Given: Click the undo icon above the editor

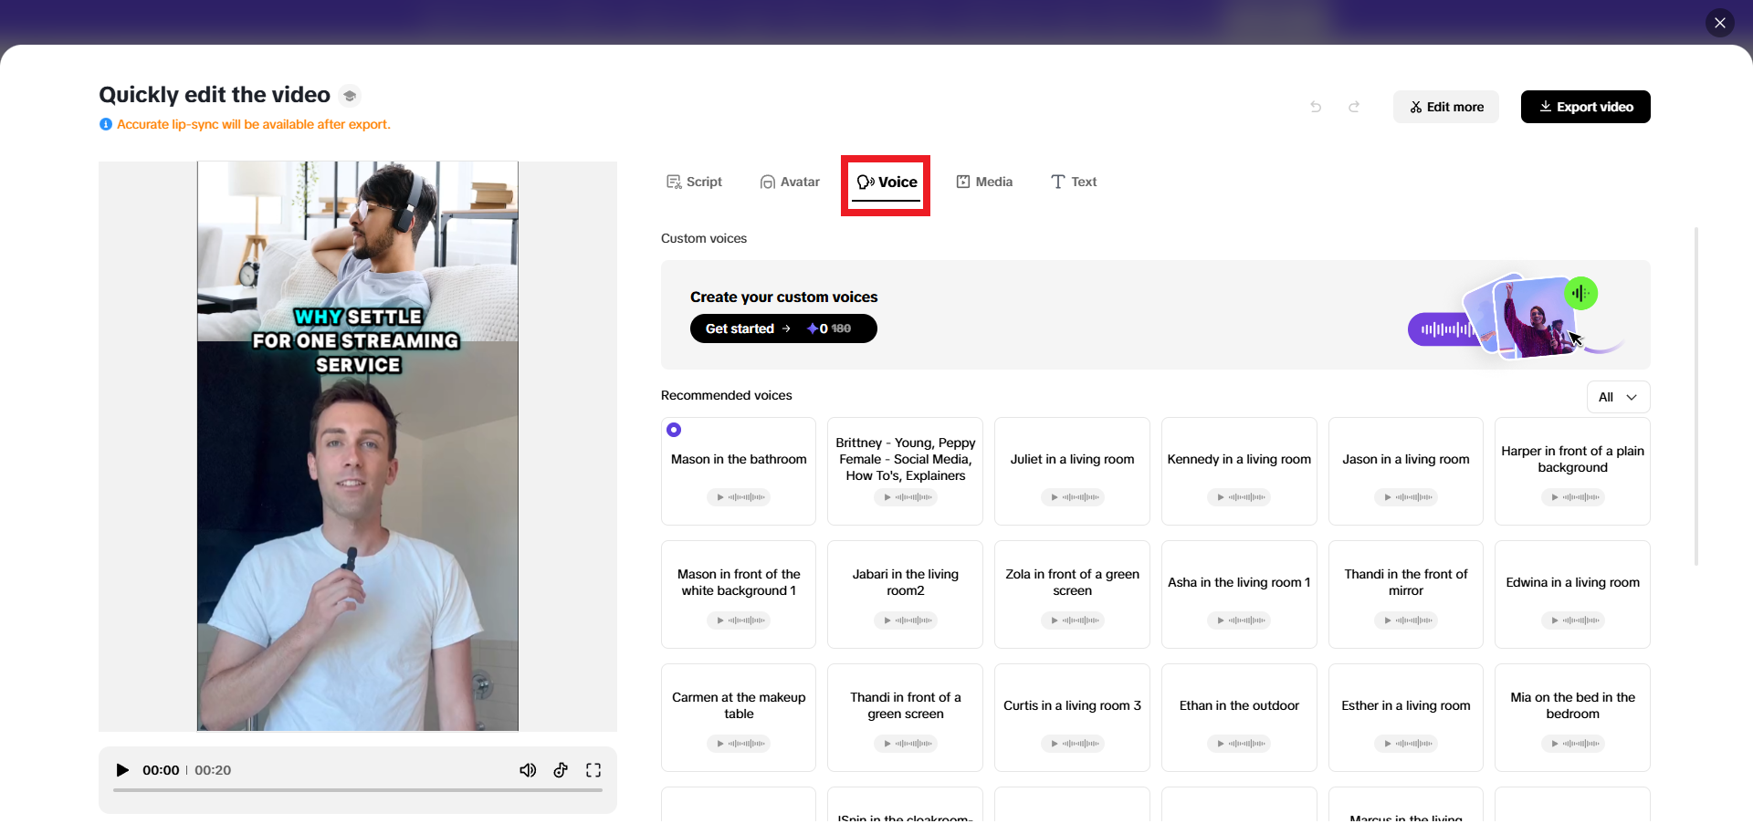Looking at the screenshot, I should click(1316, 107).
